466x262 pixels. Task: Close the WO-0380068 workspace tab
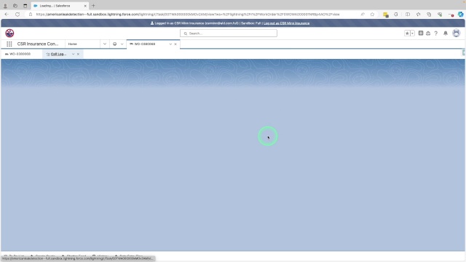(x=175, y=44)
